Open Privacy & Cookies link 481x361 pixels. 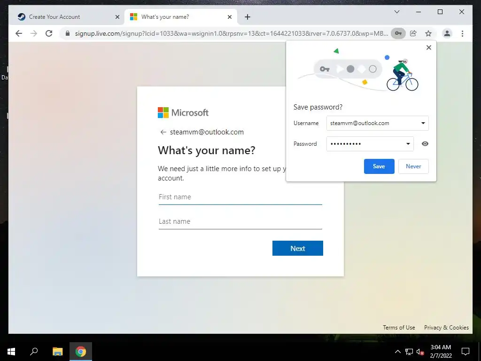[446, 328]
